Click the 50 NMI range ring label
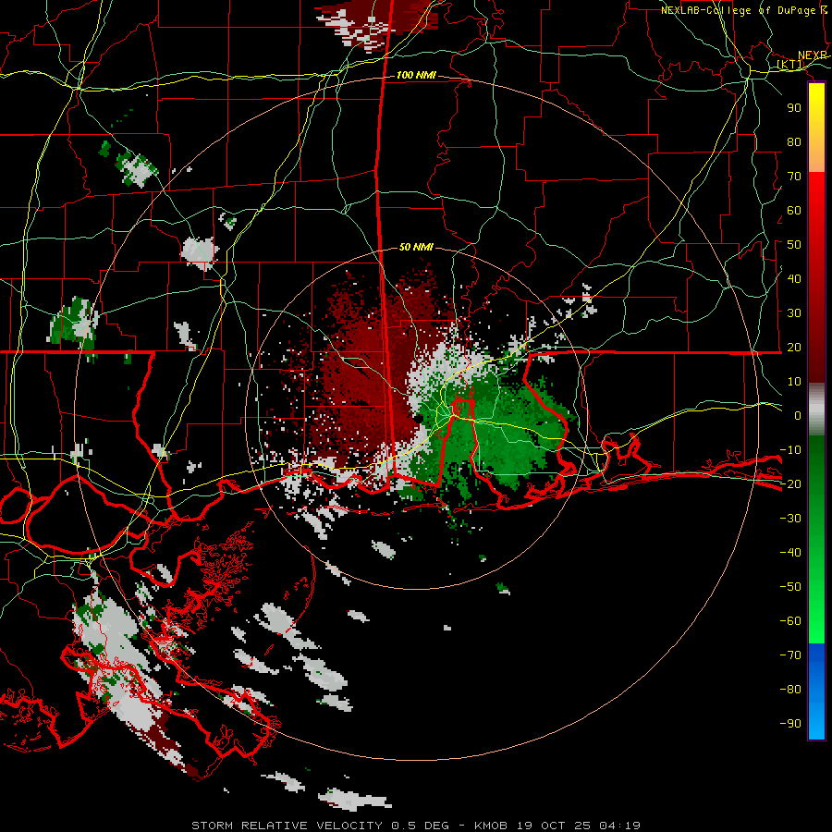This screenshot has height=832, width=832. 416,247
